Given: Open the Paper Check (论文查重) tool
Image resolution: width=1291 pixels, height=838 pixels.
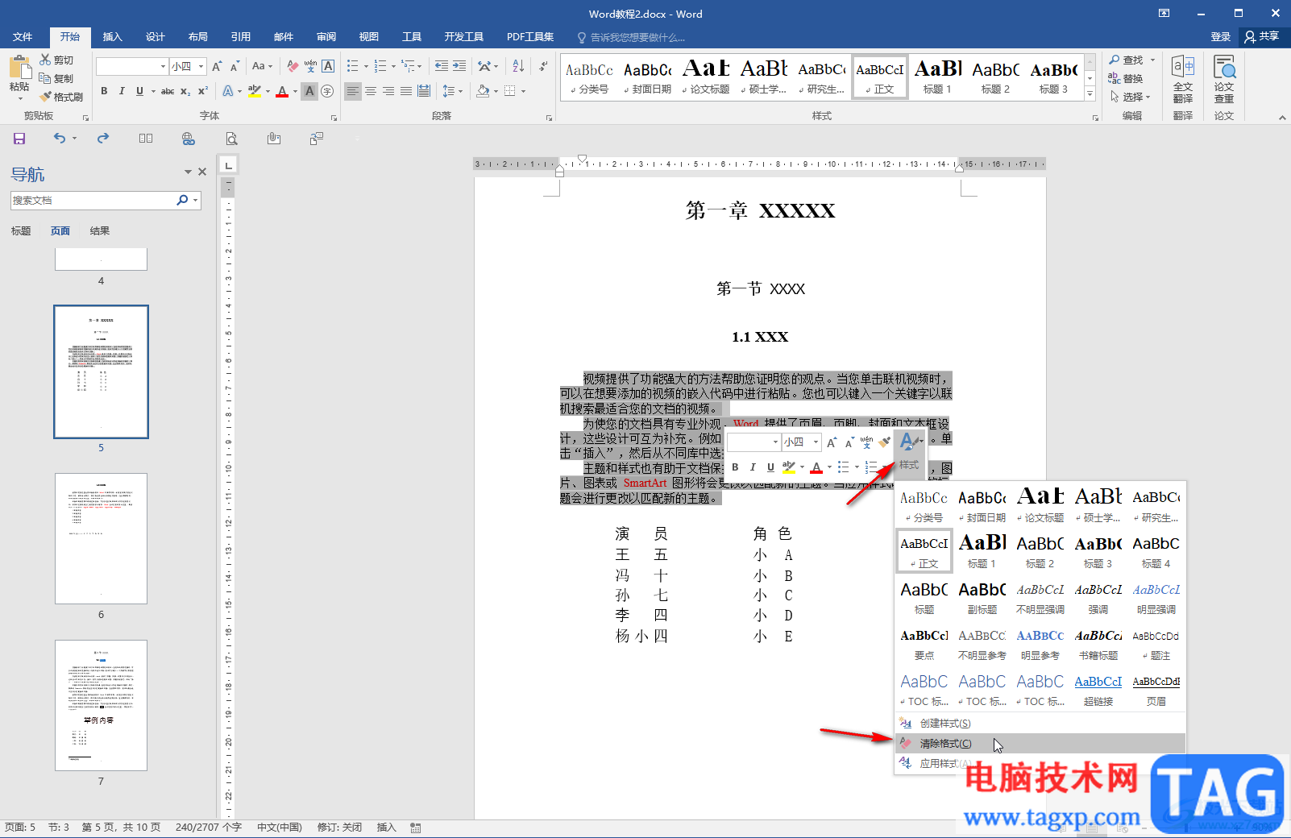Looking at the screenshot, I should tap(1224, 78).
